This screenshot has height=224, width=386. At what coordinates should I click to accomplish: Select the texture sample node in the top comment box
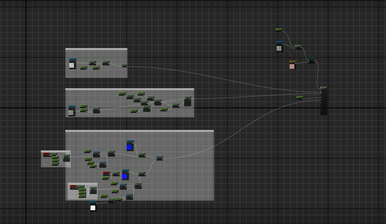73,64
